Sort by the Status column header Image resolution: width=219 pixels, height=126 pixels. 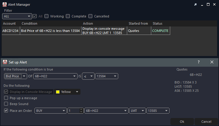(157, 24)
